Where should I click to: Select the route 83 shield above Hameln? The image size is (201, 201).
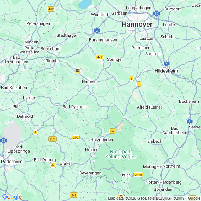(x=78, y=70)
